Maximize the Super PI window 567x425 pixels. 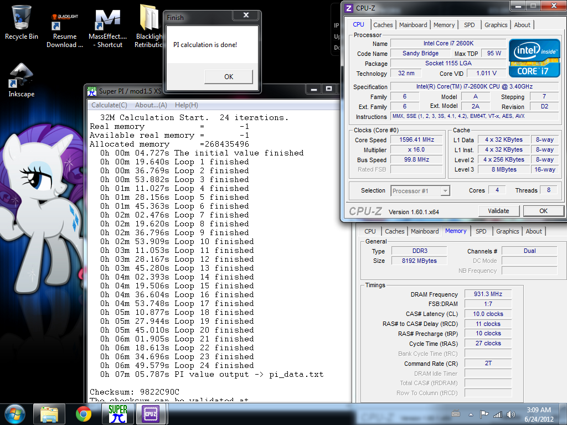tap(329, 89)
